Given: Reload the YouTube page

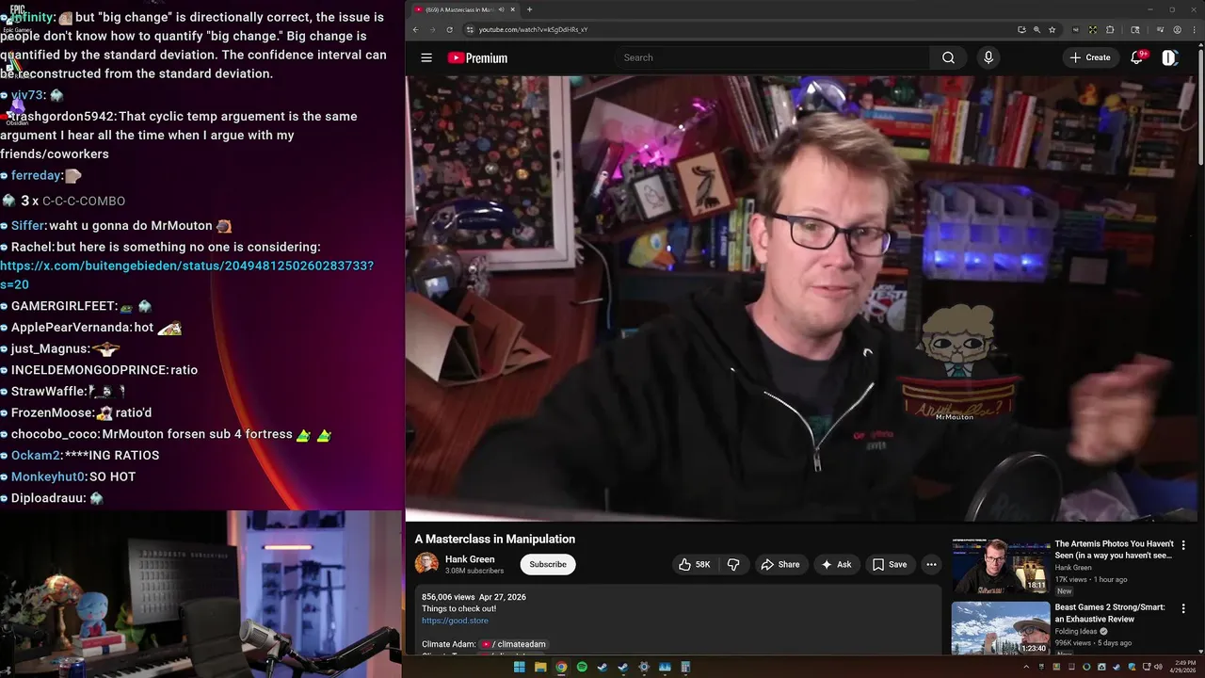Looking at the screenshot, I should tap(449, 29).
